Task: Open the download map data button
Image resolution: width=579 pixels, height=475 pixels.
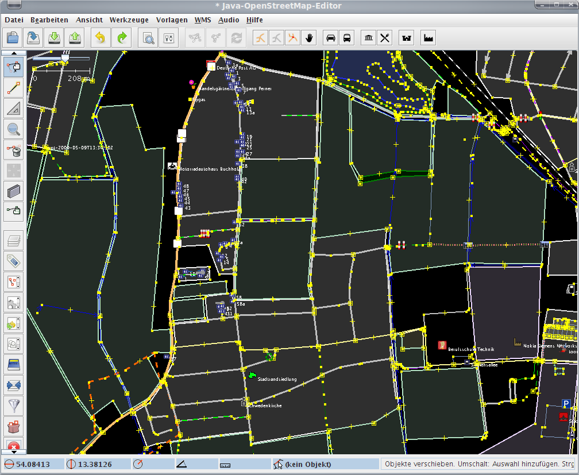Action: pos(54,38)
